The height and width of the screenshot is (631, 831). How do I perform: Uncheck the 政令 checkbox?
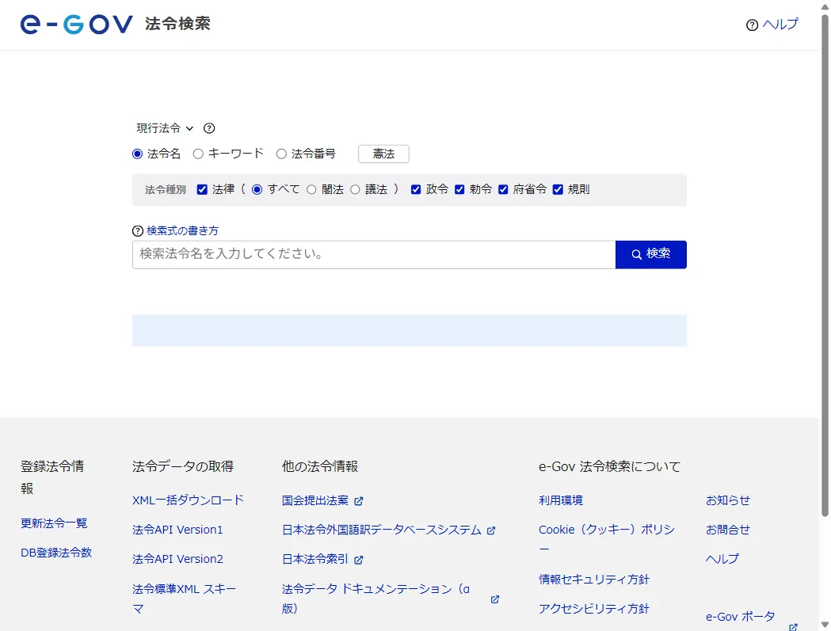tap(416, 190)
